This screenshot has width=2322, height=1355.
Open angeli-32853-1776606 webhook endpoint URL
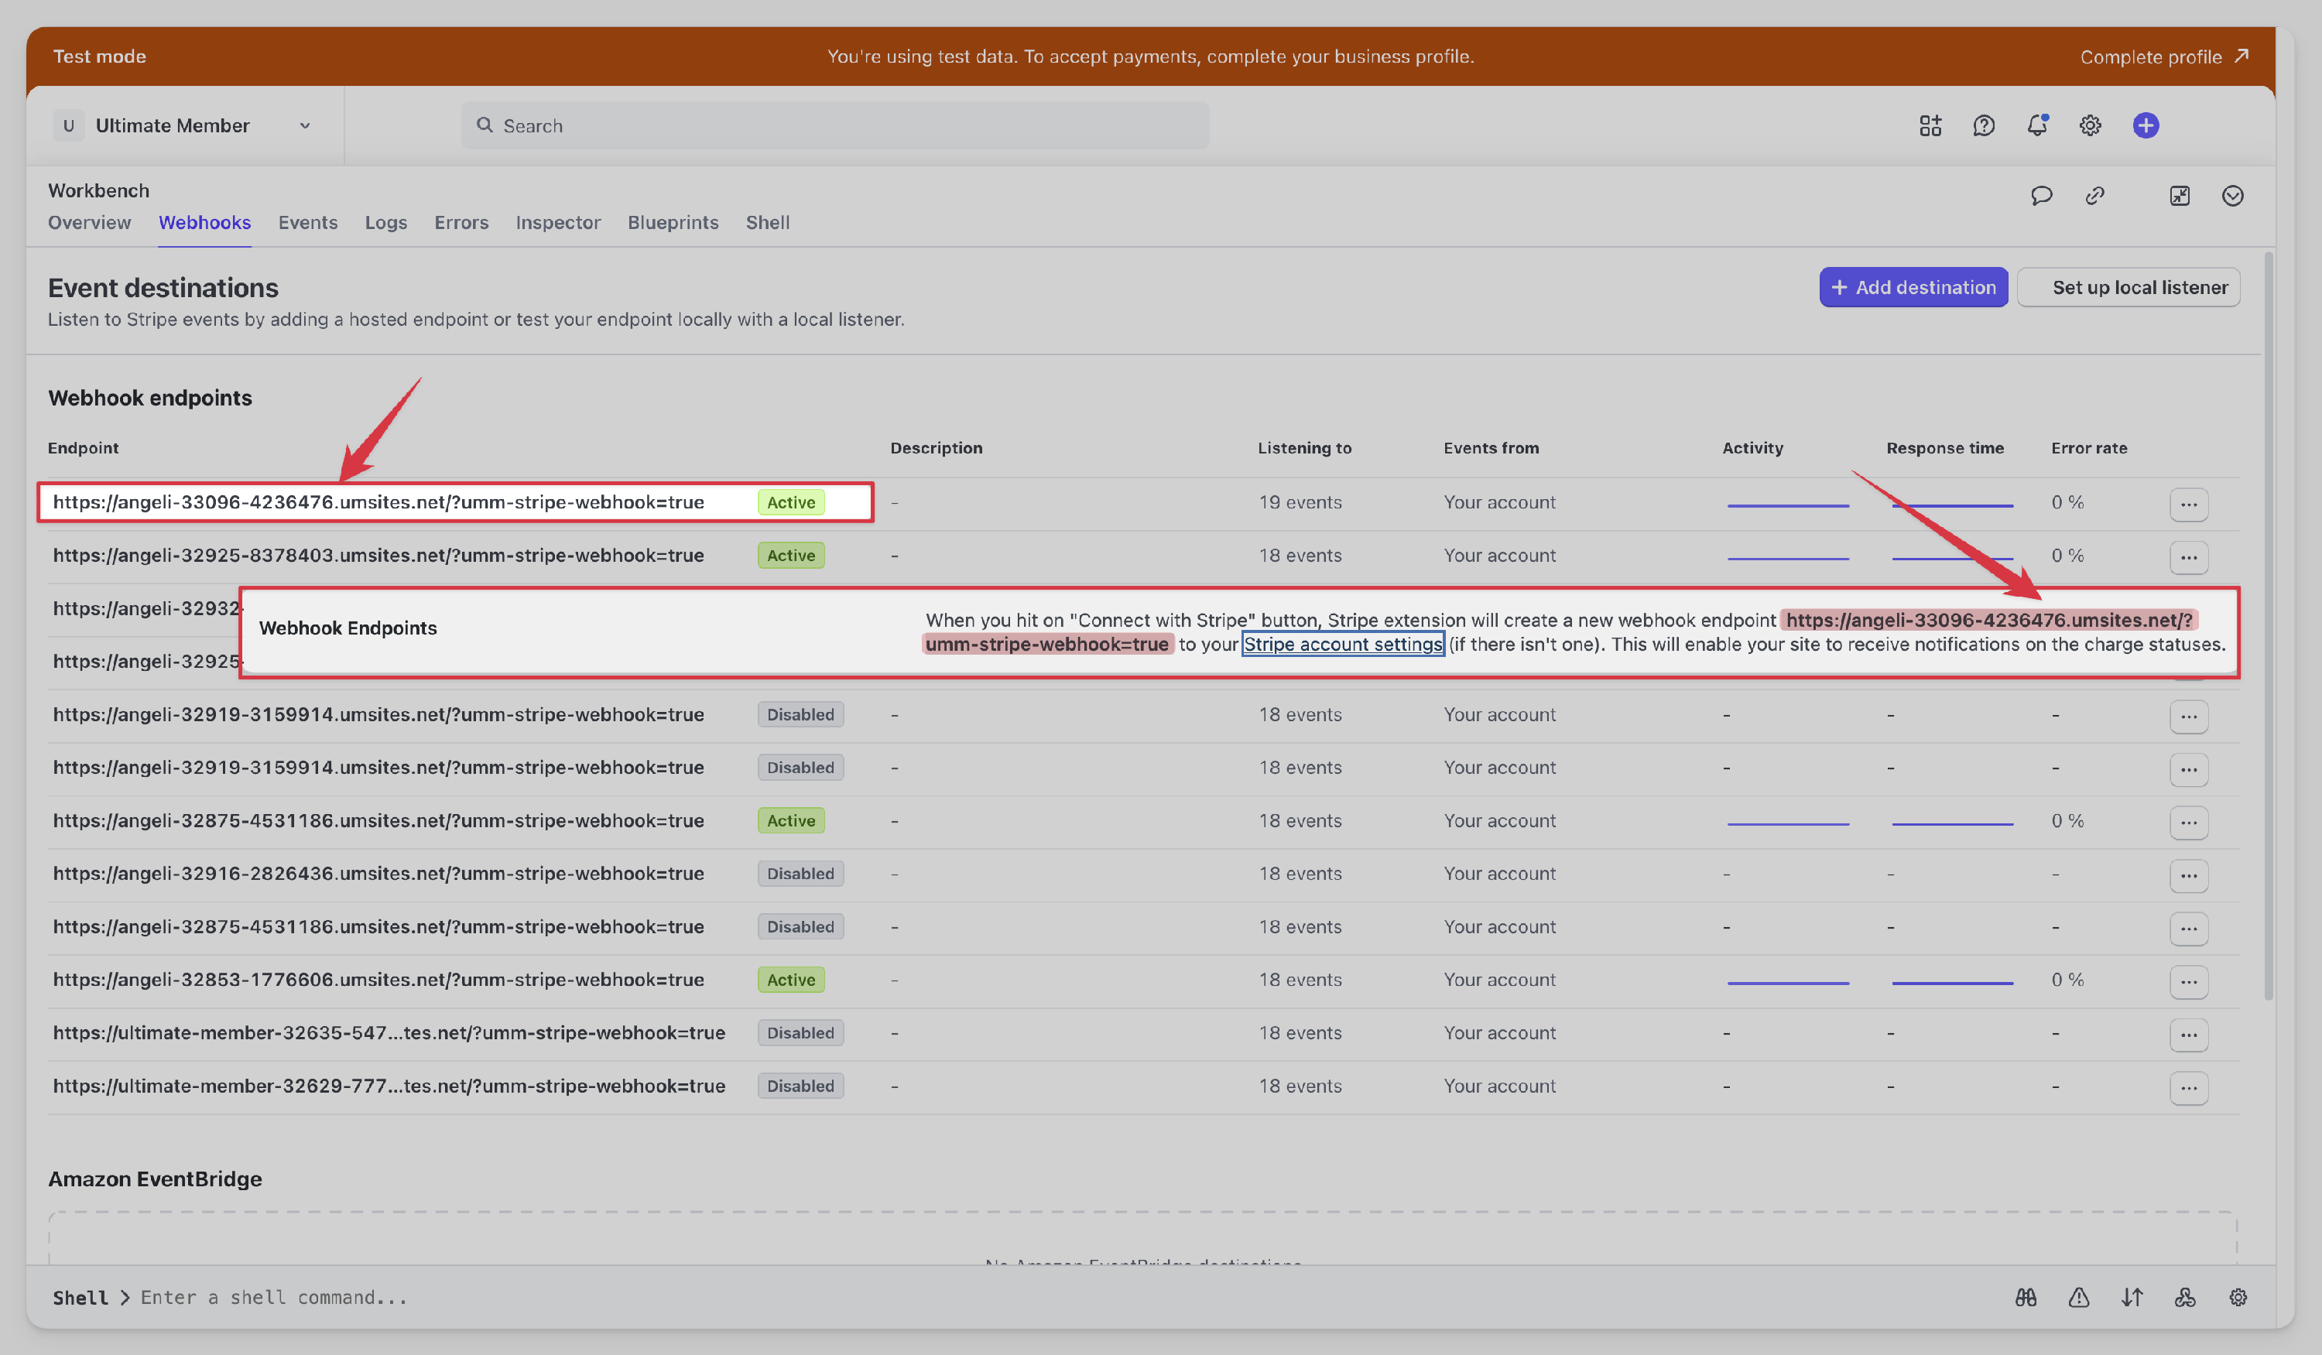378,979
